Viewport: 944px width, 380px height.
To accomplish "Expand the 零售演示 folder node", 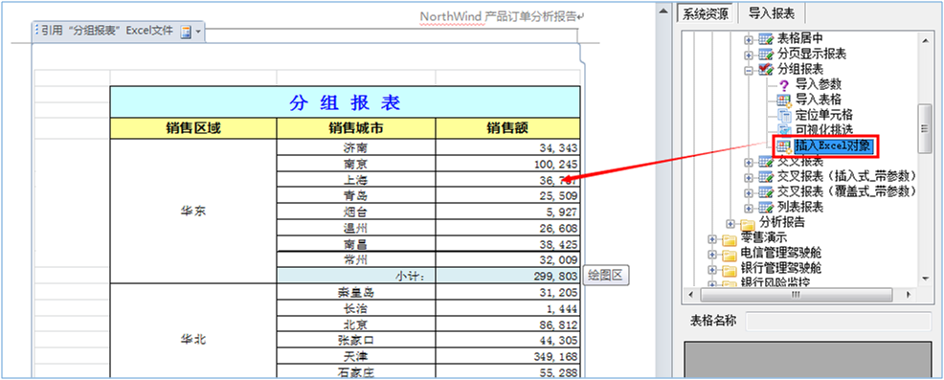I will click(713, 238).
